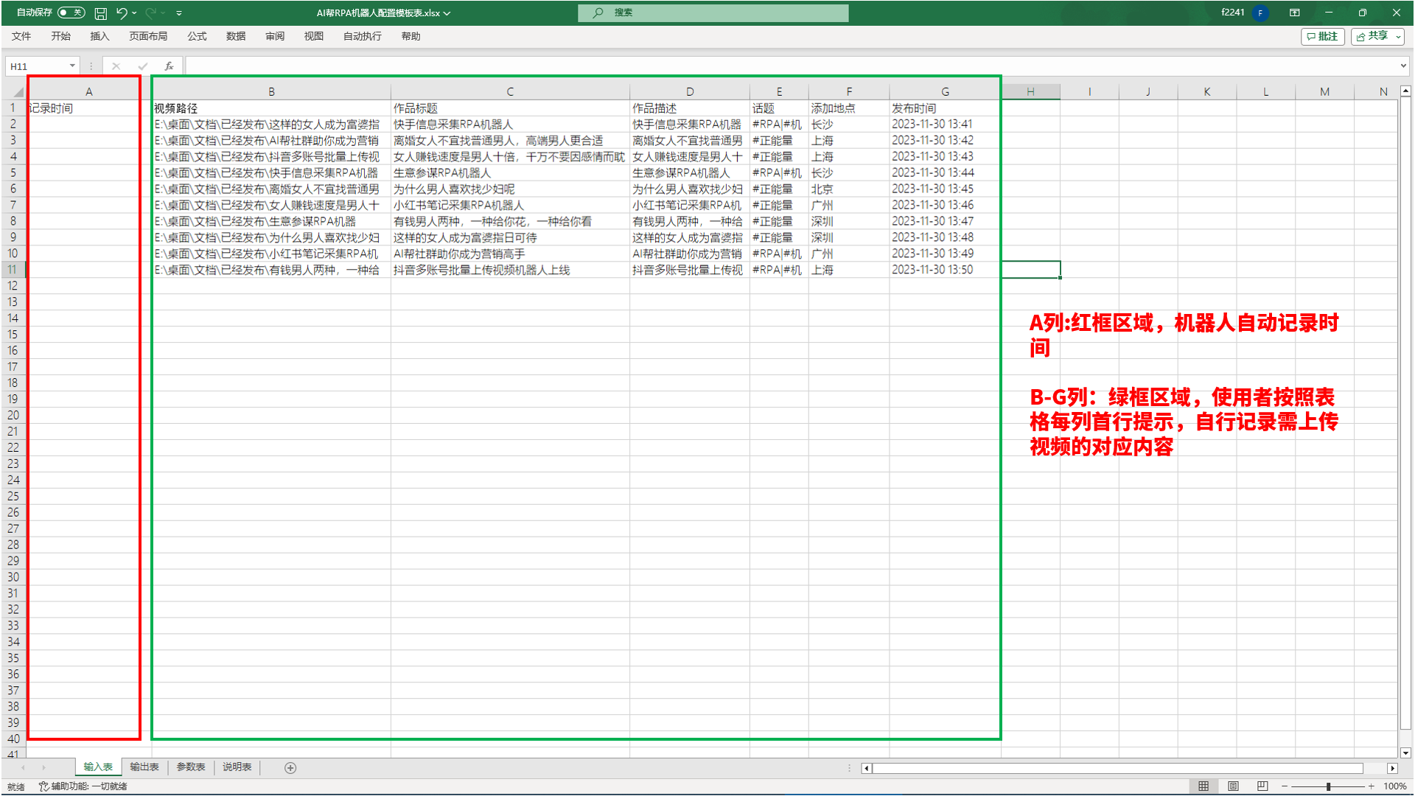Click the New Sheet plus icon
Viewport: 1415px width, 796px height.
pos(290,768)
